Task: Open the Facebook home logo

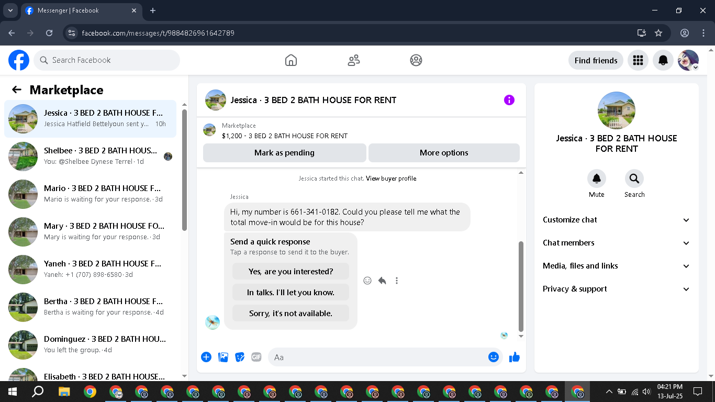Action: coord(19,60)
